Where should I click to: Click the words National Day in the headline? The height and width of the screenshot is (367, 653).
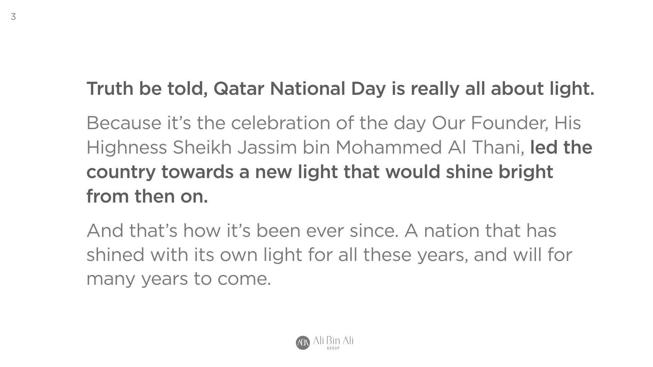point(328,89)
